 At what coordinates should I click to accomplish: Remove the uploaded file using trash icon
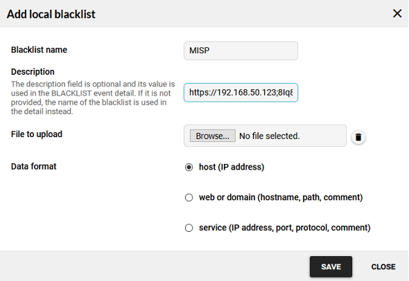point(358,137)
